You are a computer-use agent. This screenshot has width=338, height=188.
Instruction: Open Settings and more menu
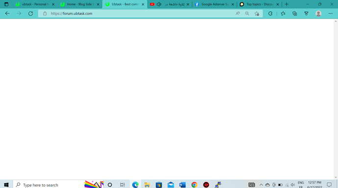pyautogui.click(x=331, y=13)
